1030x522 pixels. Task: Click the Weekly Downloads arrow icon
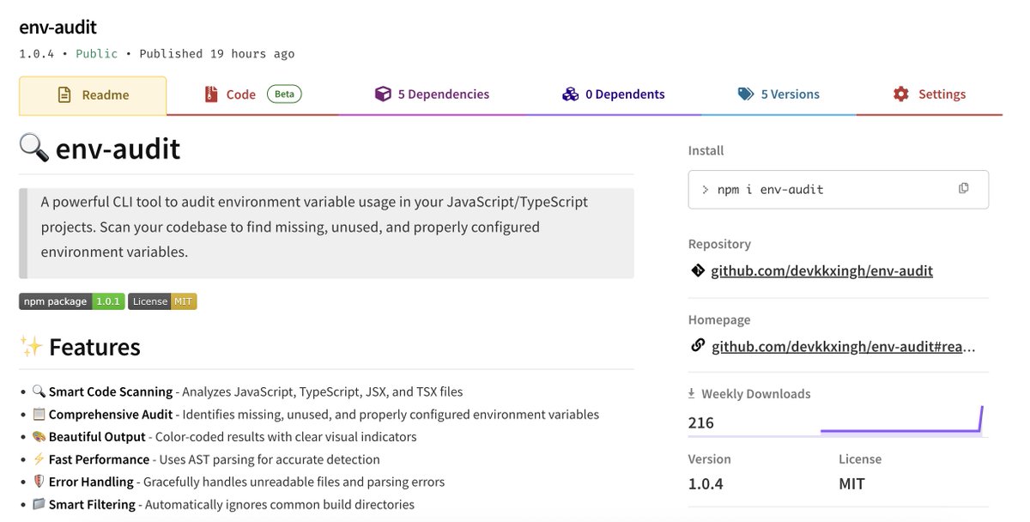[x=692, y=394]
